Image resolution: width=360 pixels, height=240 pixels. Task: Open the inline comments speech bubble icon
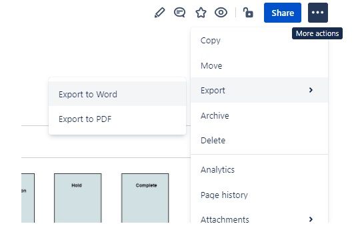[180, 13]
